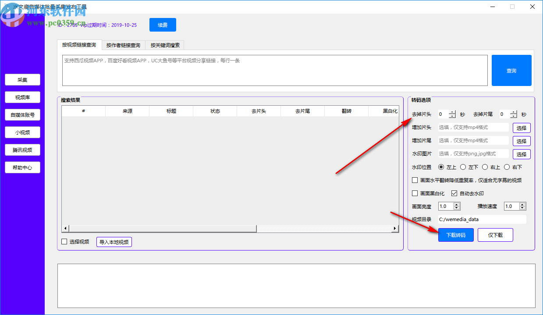Click left arrow of results scrollbar
Screen dimensions: 543x315
[65, 229]
